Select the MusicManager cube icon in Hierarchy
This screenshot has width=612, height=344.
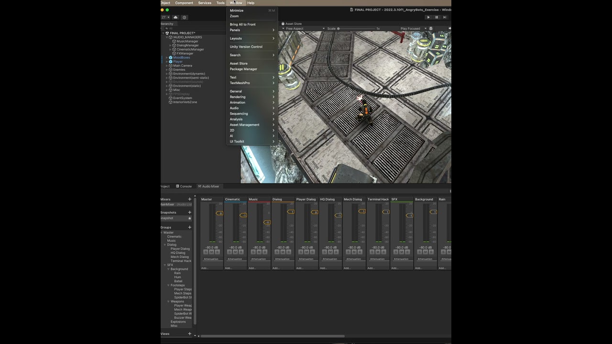click(x=175, y=41)
